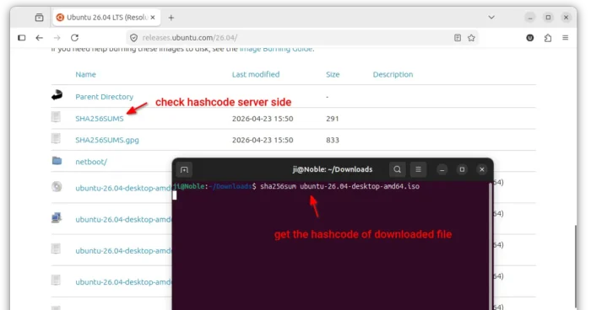Screen dimensions: 591x310
Task: Minimize the terminal window
Action: (442, 169)
